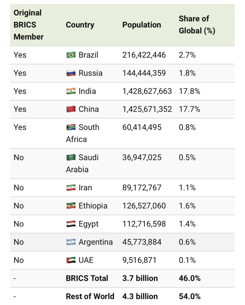Click the Russia flag icon

pyautogui.click(x=71, y=73)
